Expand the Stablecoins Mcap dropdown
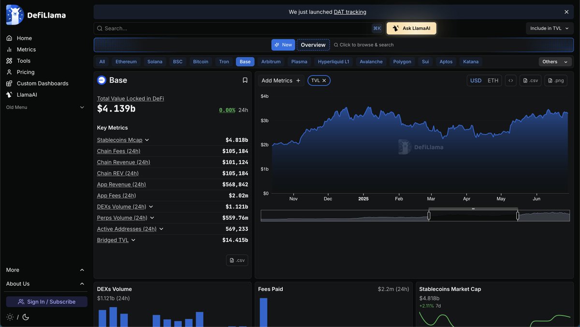This screenshot has height=327, width=580. pos(146,140)
